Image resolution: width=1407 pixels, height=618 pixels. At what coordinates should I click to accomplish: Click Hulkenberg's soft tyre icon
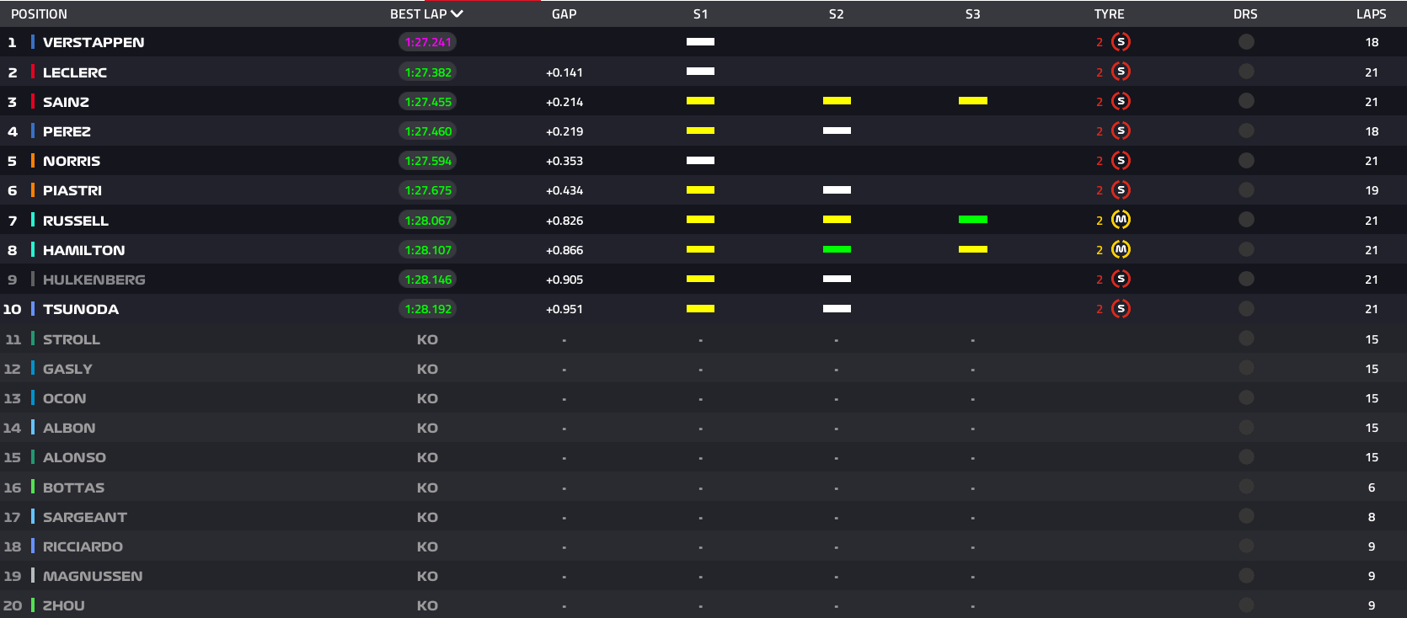pyautogui.click(x=1121, y=280)
